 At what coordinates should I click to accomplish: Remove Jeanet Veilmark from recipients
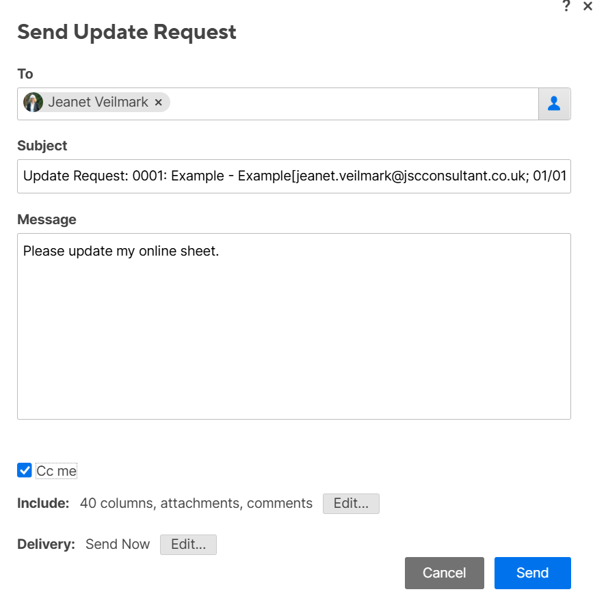[159, 103]
